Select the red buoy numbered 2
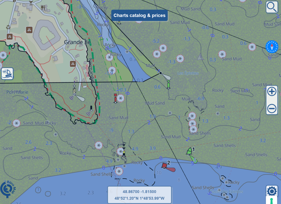Viewport: 281px width, 204px height. point(164,166)
